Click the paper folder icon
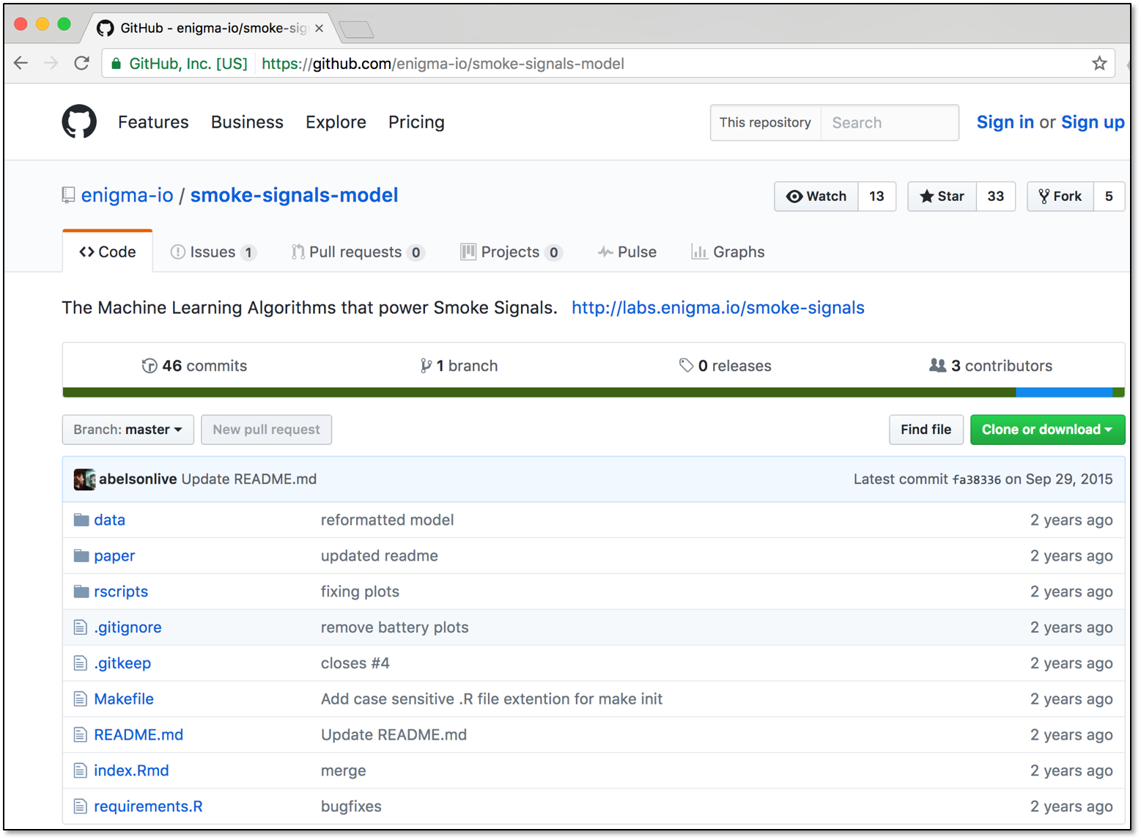 pos(81,556)
